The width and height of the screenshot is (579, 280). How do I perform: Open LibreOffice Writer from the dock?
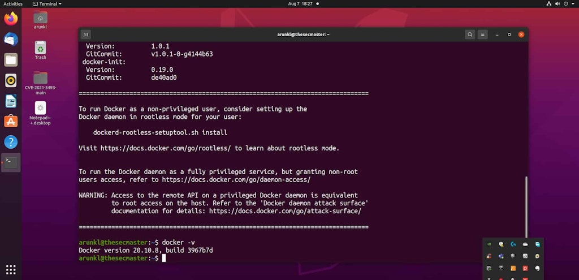[11, 101]
